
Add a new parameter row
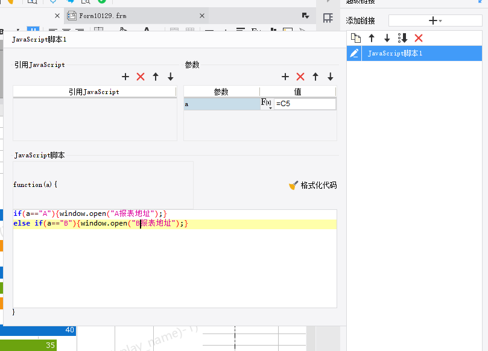pyautogui.click(x=285, y=77)
